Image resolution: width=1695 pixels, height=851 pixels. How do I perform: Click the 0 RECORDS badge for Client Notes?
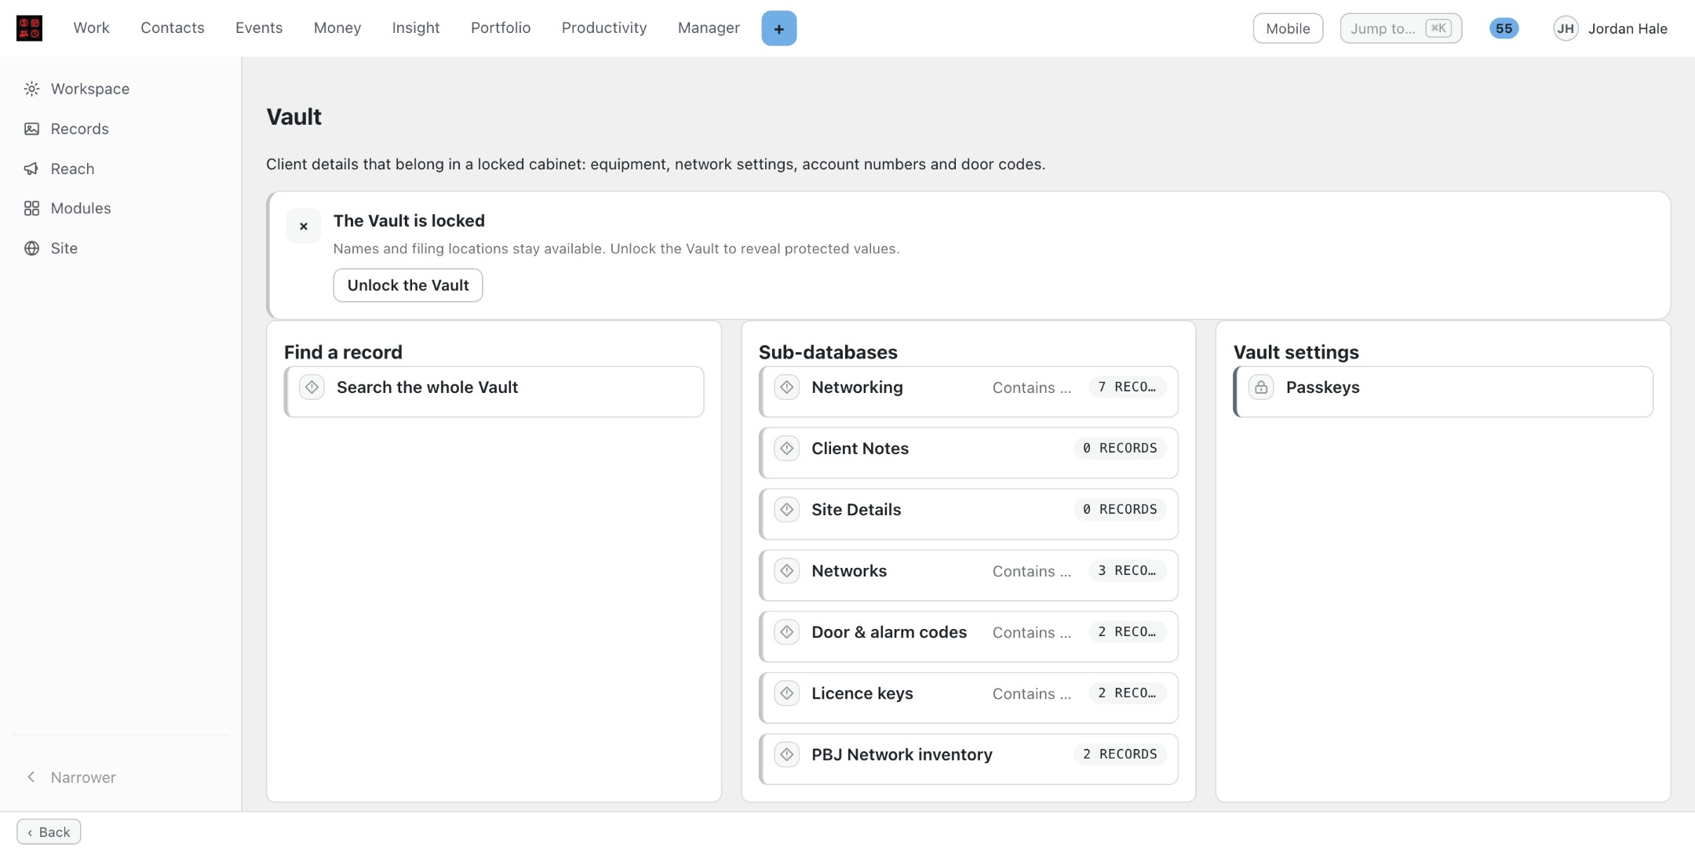pyautogui.click(x=1120, y=449)
